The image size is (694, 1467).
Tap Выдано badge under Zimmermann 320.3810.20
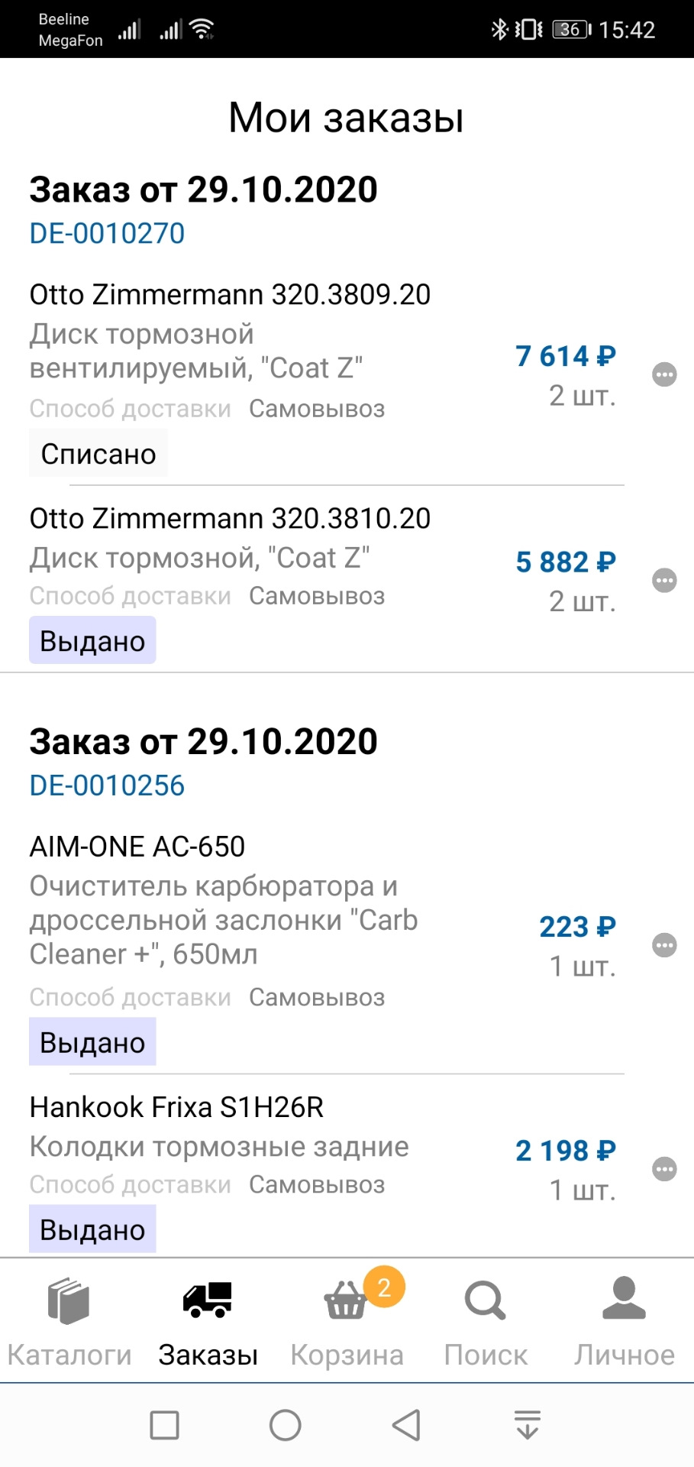click(x=92, y=640)
